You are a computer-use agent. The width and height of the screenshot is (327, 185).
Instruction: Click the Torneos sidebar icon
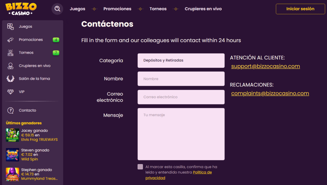tap(11, 53)
